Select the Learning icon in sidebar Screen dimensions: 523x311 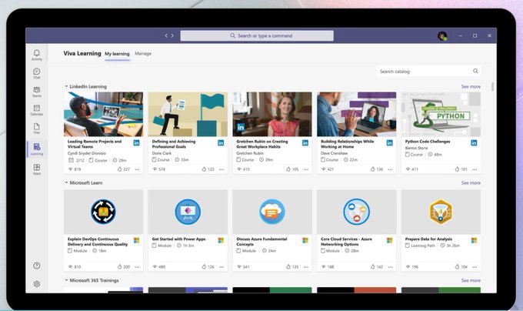tap(37, 149)
